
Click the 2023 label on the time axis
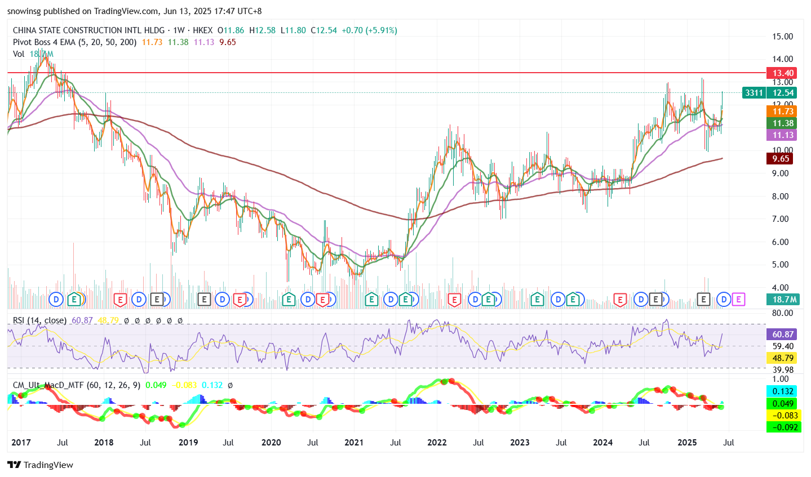pos(520,442)
